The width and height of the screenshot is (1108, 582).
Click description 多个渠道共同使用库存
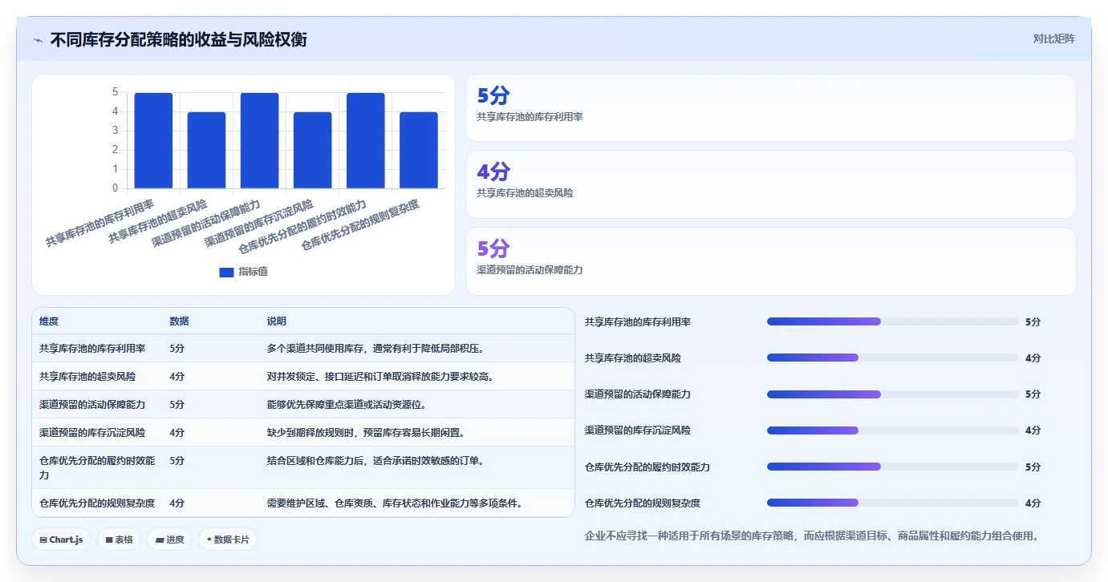pos(375,349)
